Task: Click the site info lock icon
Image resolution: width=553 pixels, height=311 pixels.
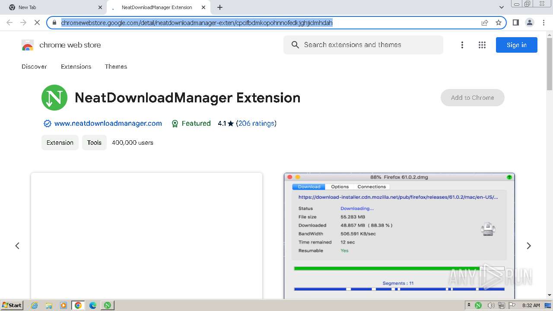Action: click(54, 22)
